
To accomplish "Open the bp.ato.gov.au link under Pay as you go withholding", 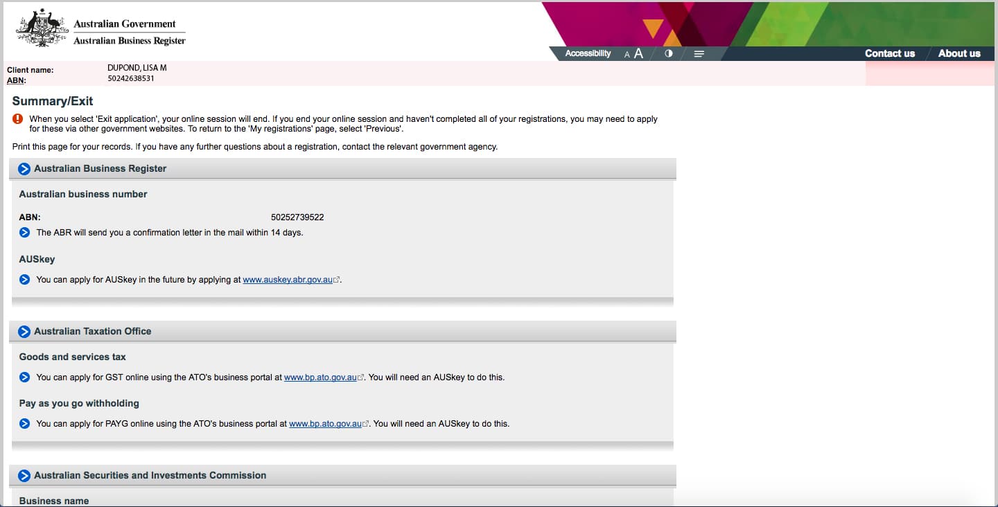I will point(325,423).
